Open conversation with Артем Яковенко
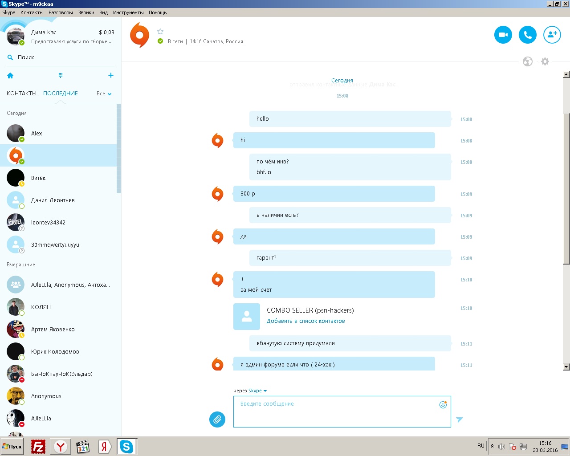Image resolution: width=570 pixels, height=456 pixels. 58,329
